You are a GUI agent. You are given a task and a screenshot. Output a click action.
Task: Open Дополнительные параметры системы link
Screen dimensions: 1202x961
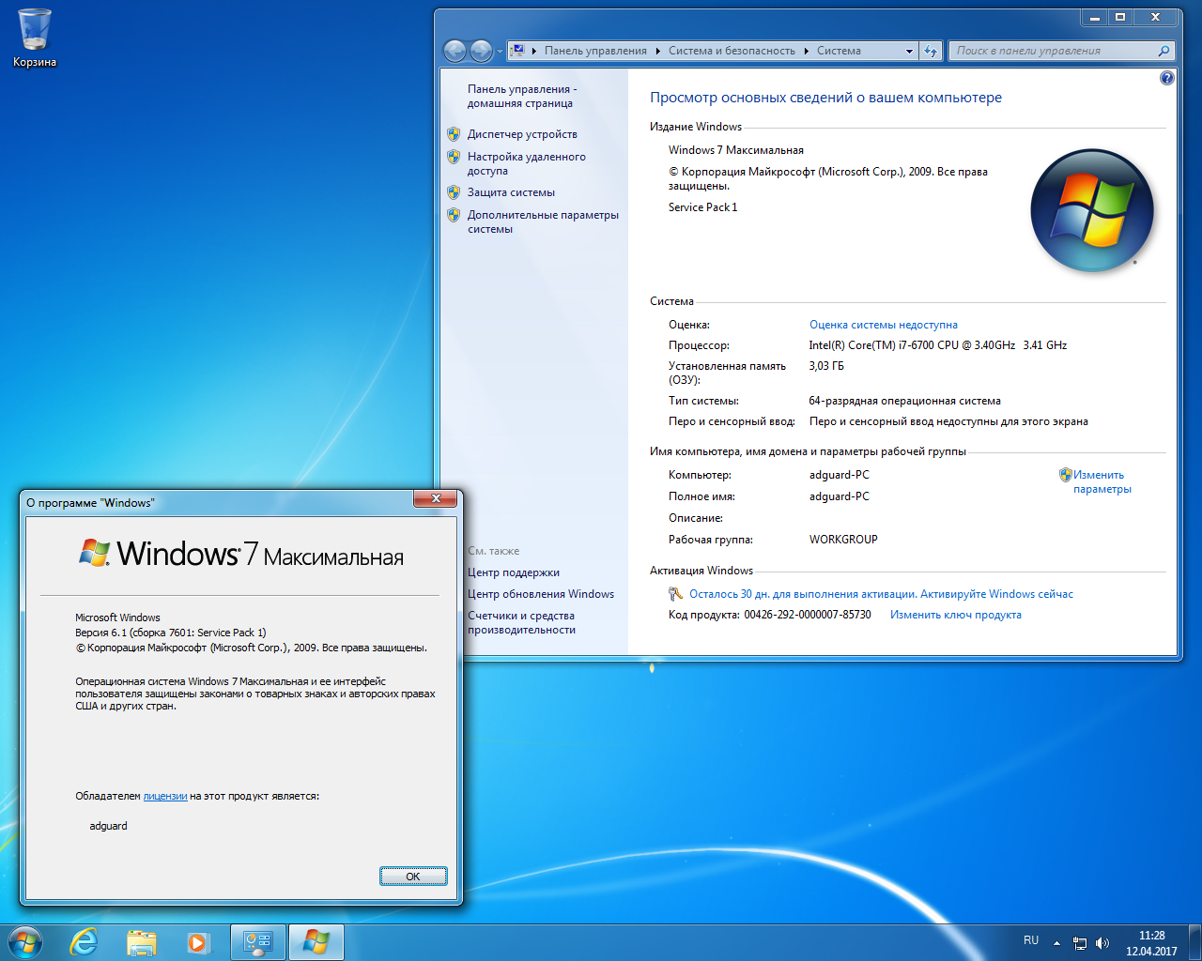[543, 221]
